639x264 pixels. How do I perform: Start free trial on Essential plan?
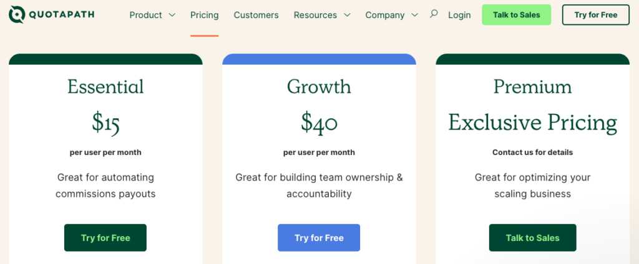[105, 238]
